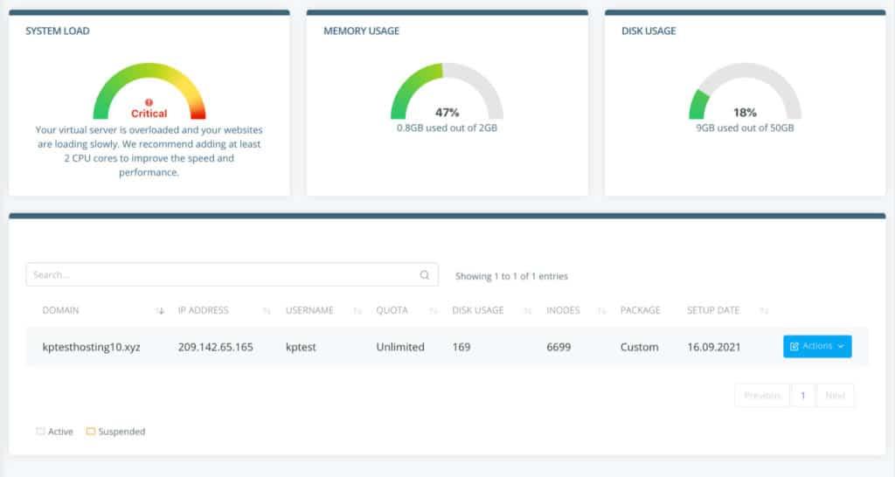895x477 pixels.
Task: Open the Actions dropdown for kptesthosting10.xyz
Action: click(x=817, y=346)
